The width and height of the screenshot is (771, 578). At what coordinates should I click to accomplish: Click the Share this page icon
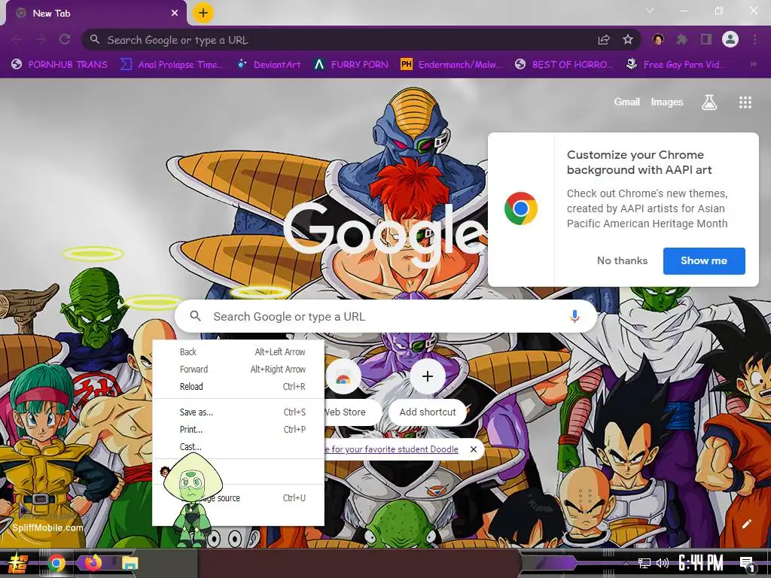click(604, 40)
